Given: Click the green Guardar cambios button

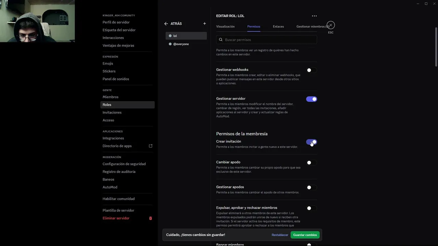Looking at the screenshot, I should pyautogui.click(x=305, y=235).
